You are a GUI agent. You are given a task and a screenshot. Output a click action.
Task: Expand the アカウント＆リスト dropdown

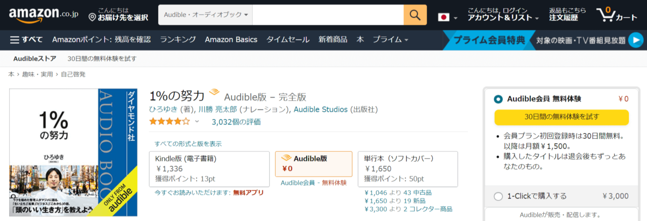coord(503,18)
